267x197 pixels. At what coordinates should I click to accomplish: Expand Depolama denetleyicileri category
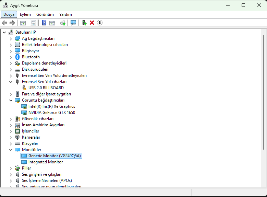[x=11, y=63]
